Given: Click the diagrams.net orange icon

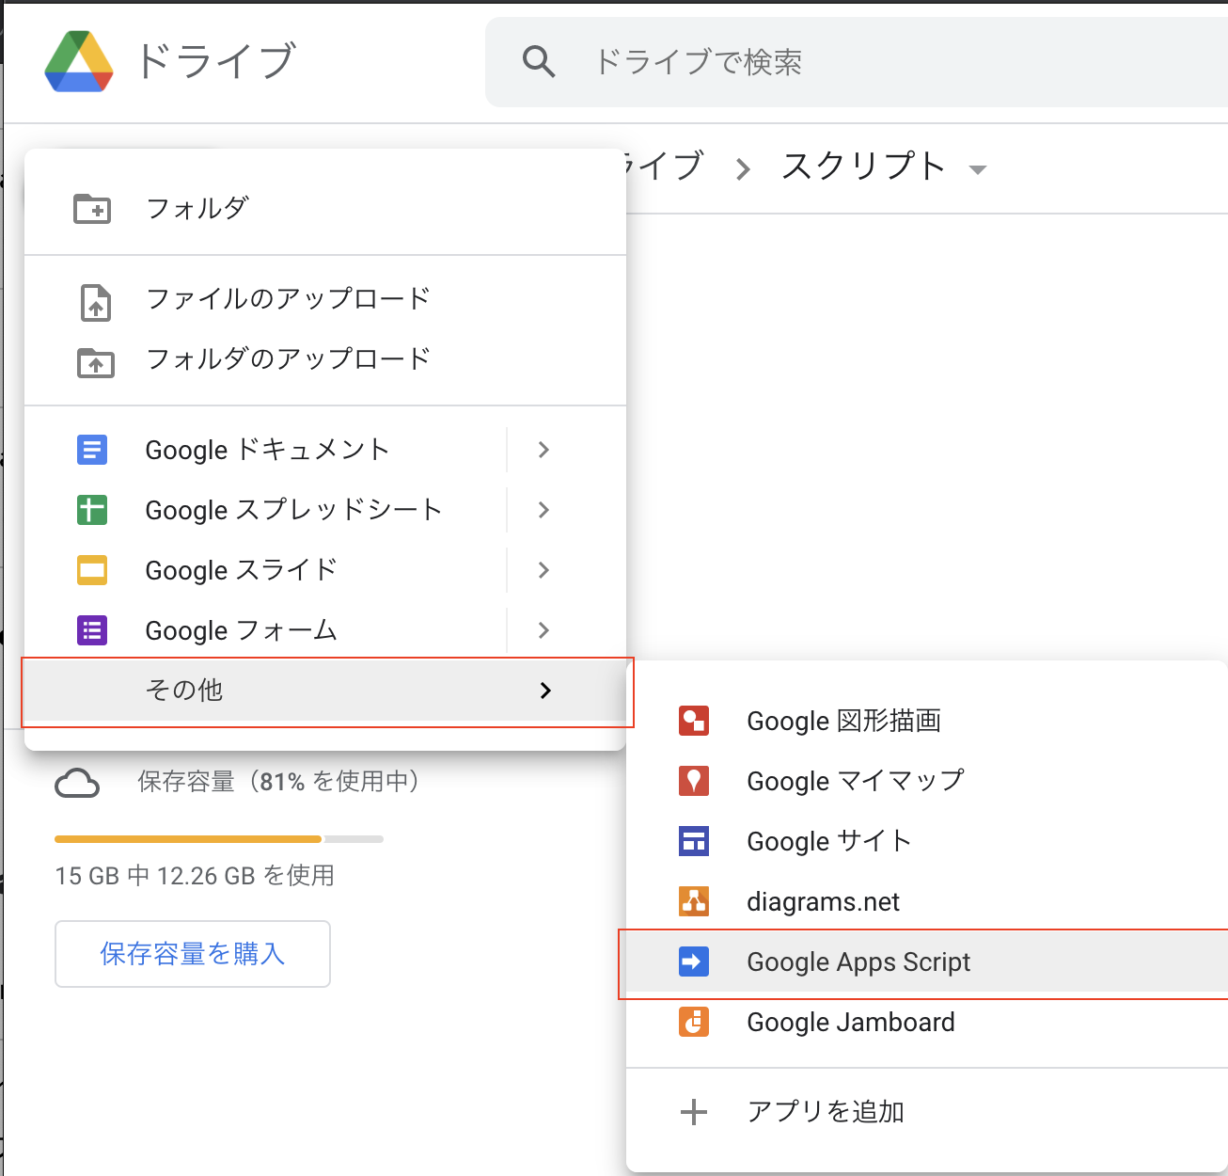Looking at the screenshot, I should [694, 901].
